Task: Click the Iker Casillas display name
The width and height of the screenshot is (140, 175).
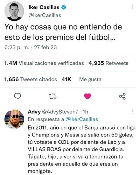Action: click(x=44, y=7)
